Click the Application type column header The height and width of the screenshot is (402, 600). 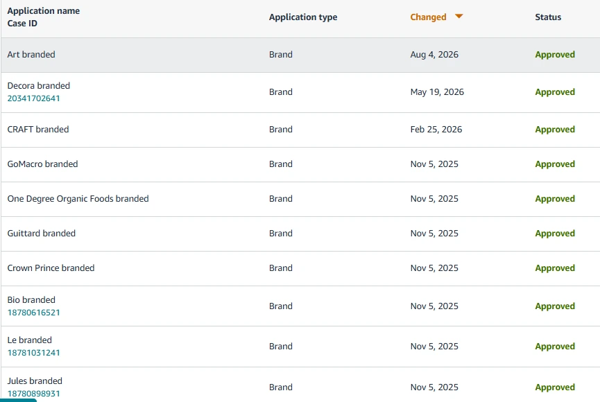click(303, 17)
